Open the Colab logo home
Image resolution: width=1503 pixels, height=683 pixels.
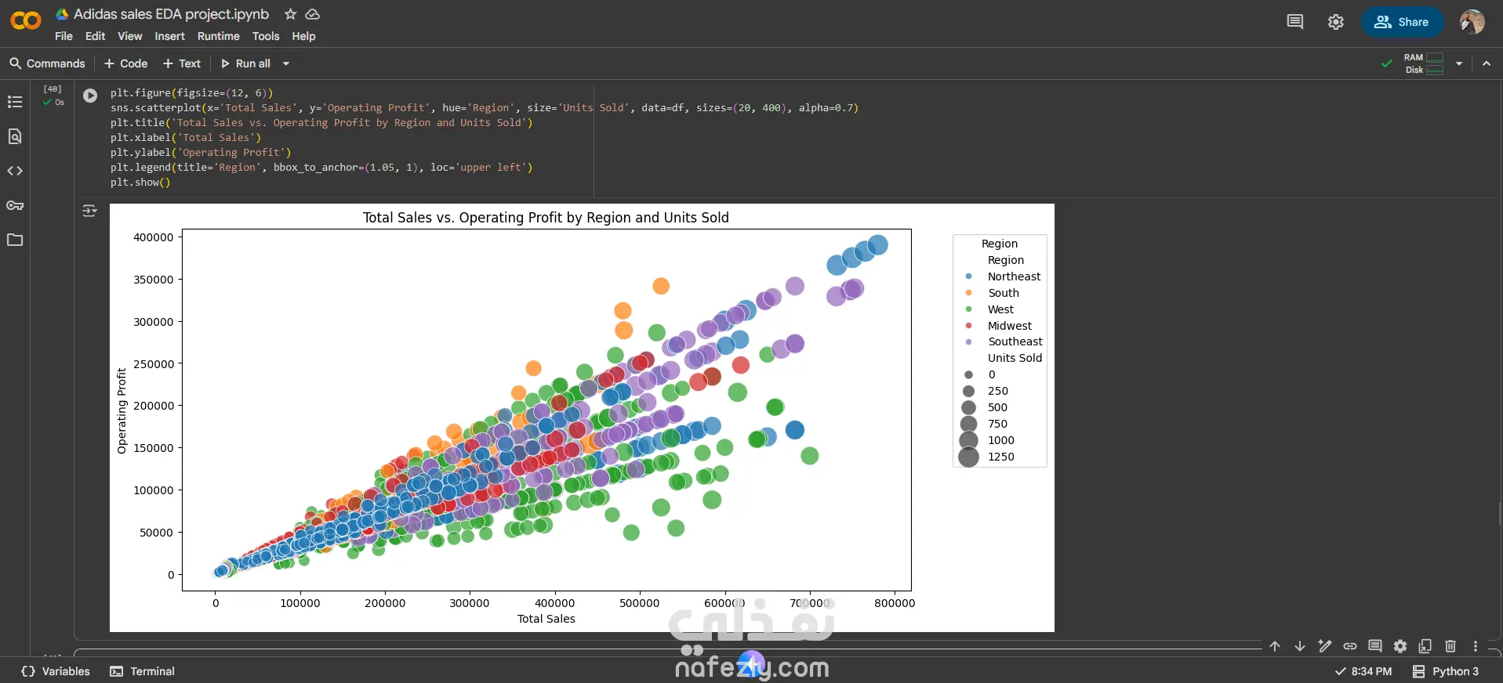(x=26, y=20)
